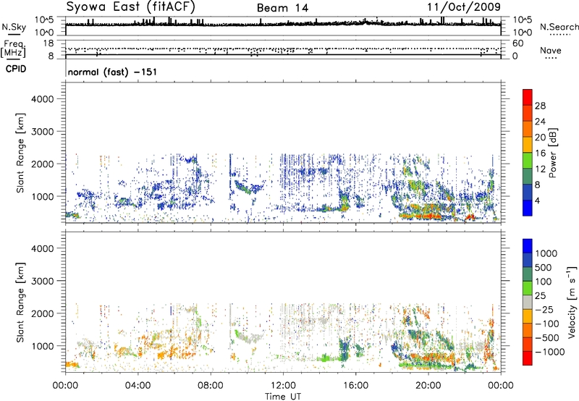
Task: Click the velocity tick label '-1000'
Action: (550, 352)
